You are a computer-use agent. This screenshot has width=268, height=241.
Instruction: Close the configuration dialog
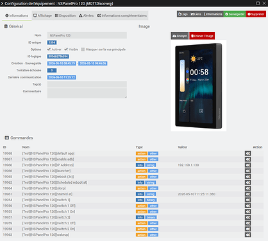(264, 3)
